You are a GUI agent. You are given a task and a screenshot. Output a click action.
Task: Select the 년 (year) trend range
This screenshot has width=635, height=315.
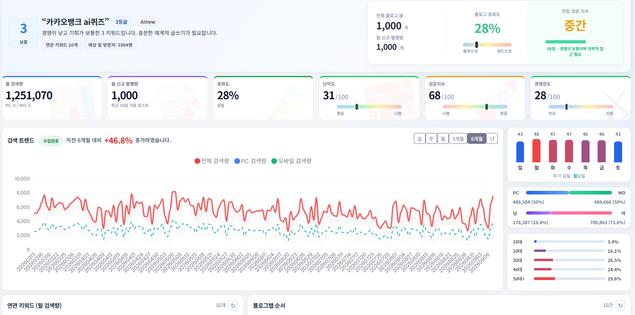(492, 139)
